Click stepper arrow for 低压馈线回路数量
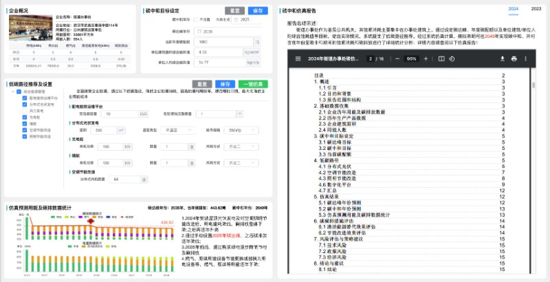Image resolution: width=550 pixels, height=282 pixels. pyautogui.click(x=239, y=114)
